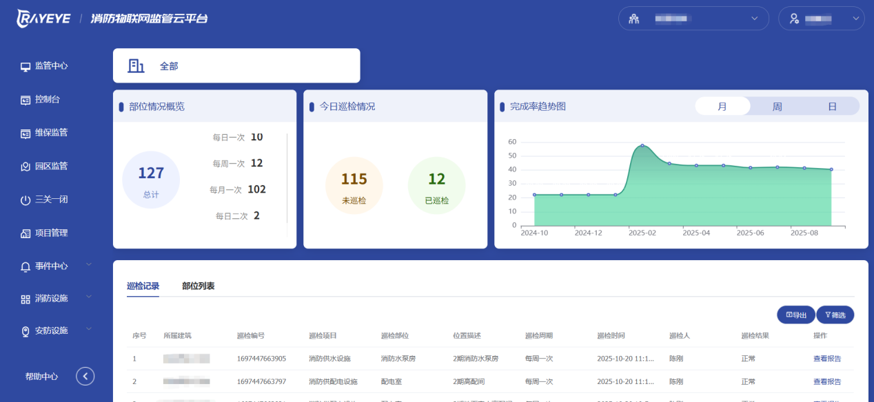Click the peak data point on trend chart

click(x=642, y=145)
